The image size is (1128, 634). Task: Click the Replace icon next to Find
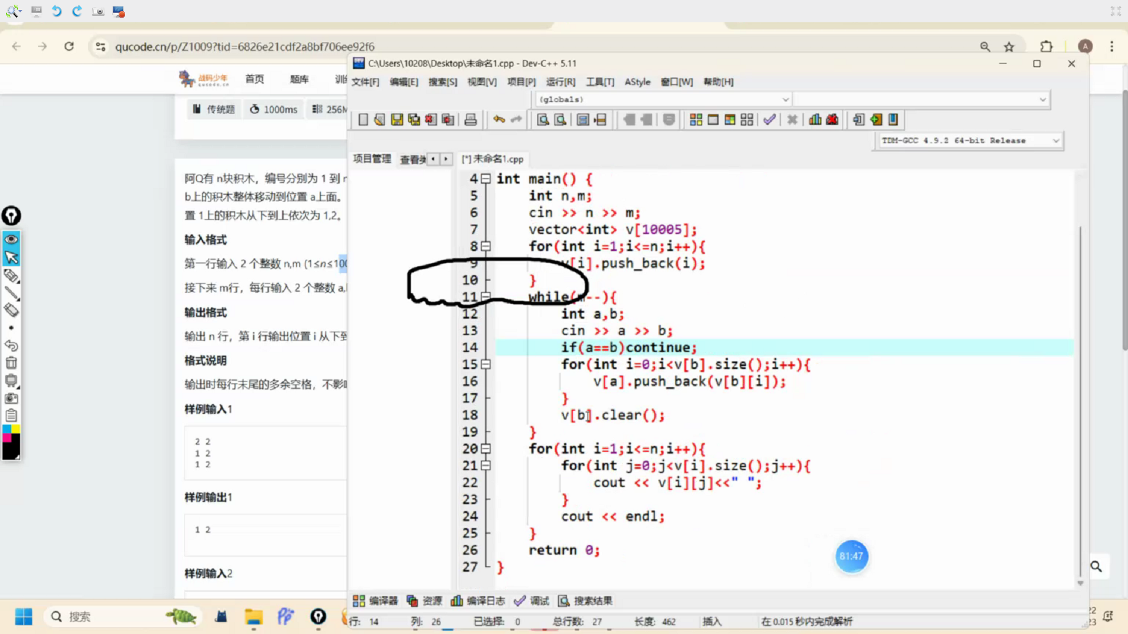(x=560, y=120)
